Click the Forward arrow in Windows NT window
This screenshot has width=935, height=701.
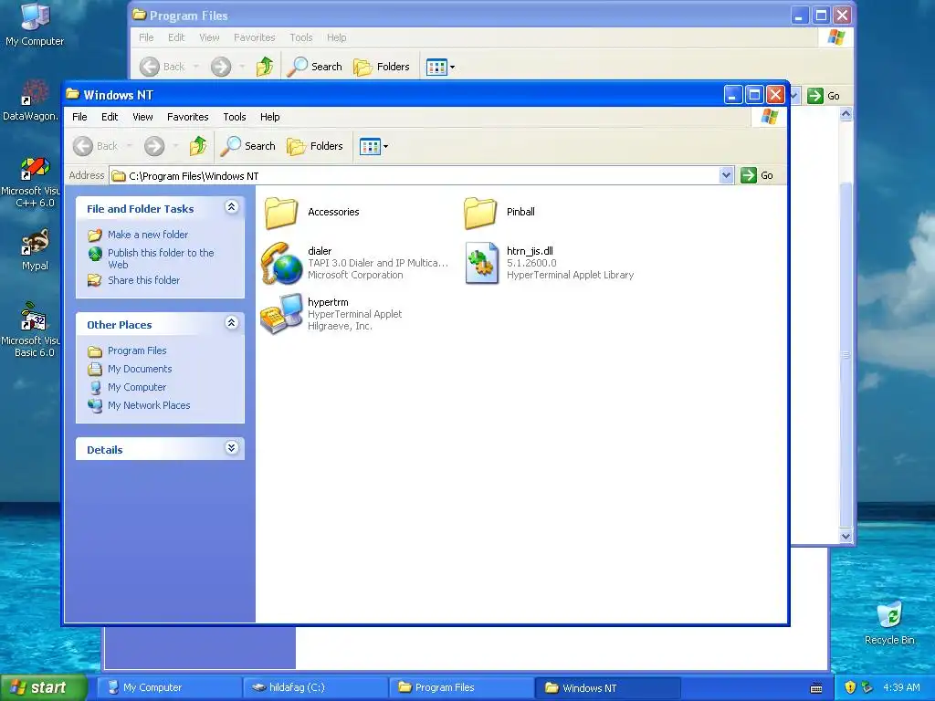pos(154,146)
